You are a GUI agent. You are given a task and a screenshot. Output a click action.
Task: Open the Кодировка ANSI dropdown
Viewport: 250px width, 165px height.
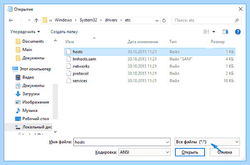coord(145,152)
